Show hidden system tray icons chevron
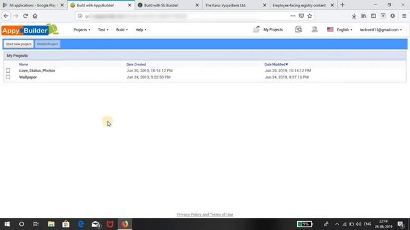The width and height of the screenshot is (410, 230). pos(337,224)
